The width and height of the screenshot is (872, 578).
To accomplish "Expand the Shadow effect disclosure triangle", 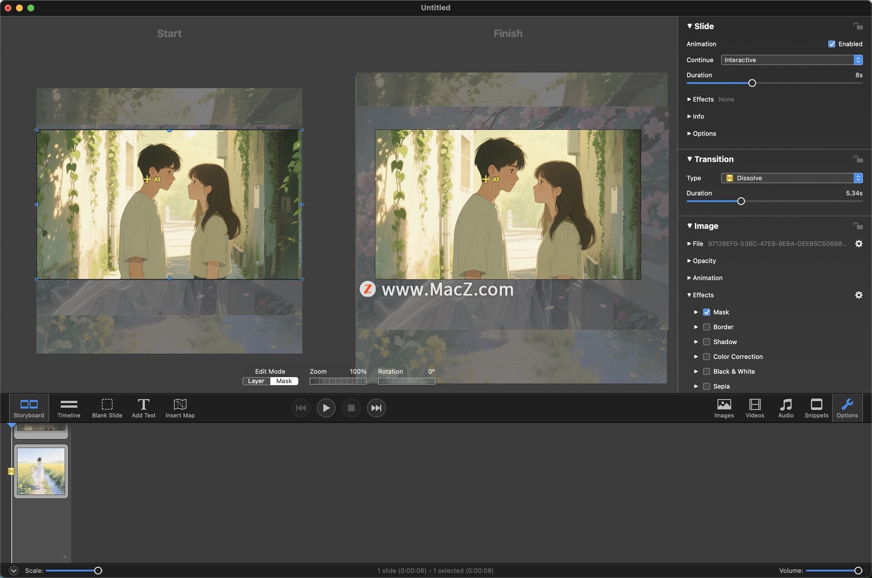I will (696, 342).
